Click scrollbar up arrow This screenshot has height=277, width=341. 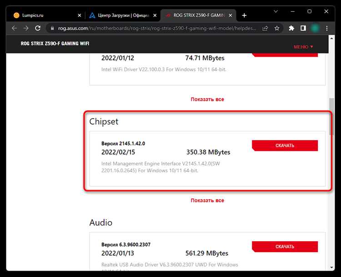pyautogui.click(x=331, y=39)
